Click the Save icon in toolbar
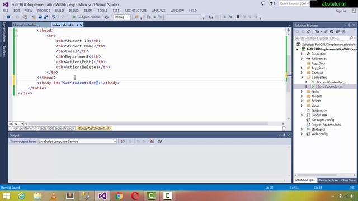This screenshot has width=358, height=201. click(40, 17)
